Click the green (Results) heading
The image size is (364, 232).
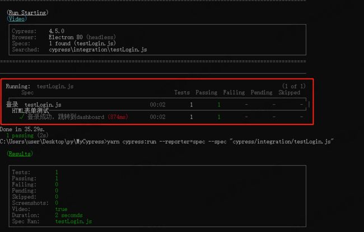coord(20,154)
